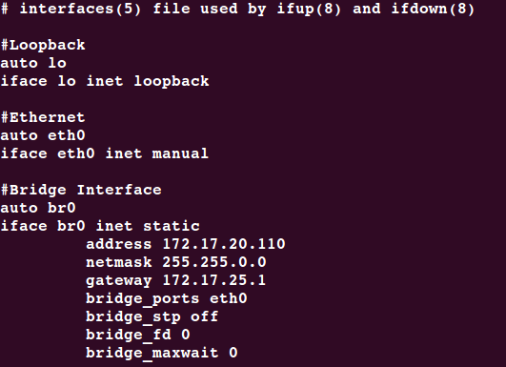Click the #Bridge Interface comment
Viewport: 506px width, 367px height.
point(81,190)
